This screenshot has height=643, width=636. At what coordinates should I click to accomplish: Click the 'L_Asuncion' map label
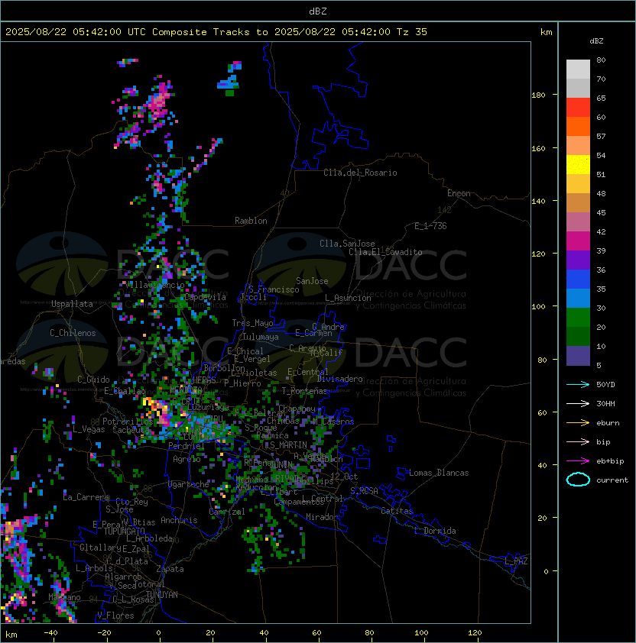(x=348, y=298)
